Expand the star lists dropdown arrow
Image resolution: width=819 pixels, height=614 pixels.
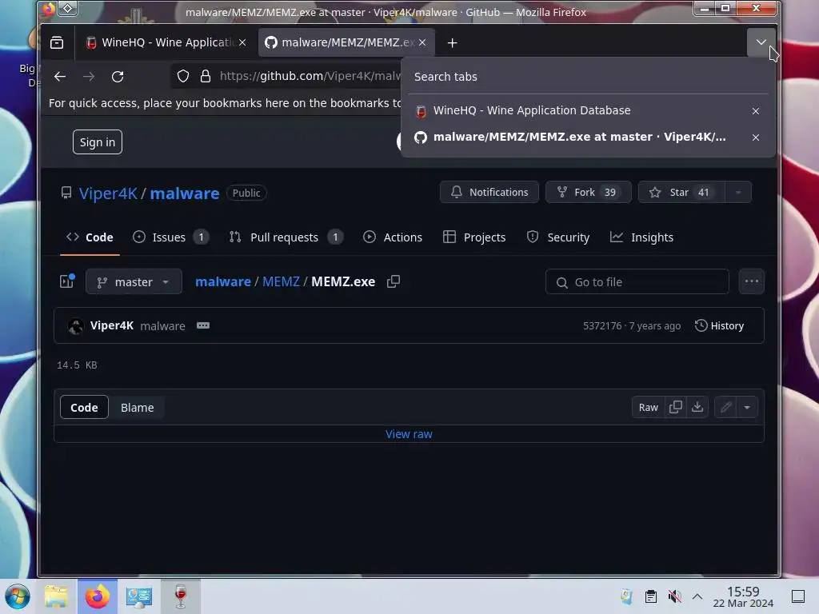pos(738,192)
